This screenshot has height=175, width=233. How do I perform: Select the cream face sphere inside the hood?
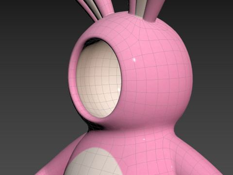99,79
